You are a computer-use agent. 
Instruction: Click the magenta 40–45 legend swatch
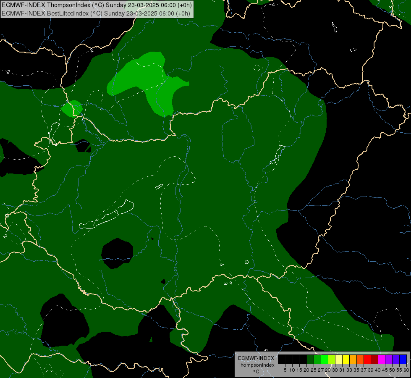[x=382, y=359]
